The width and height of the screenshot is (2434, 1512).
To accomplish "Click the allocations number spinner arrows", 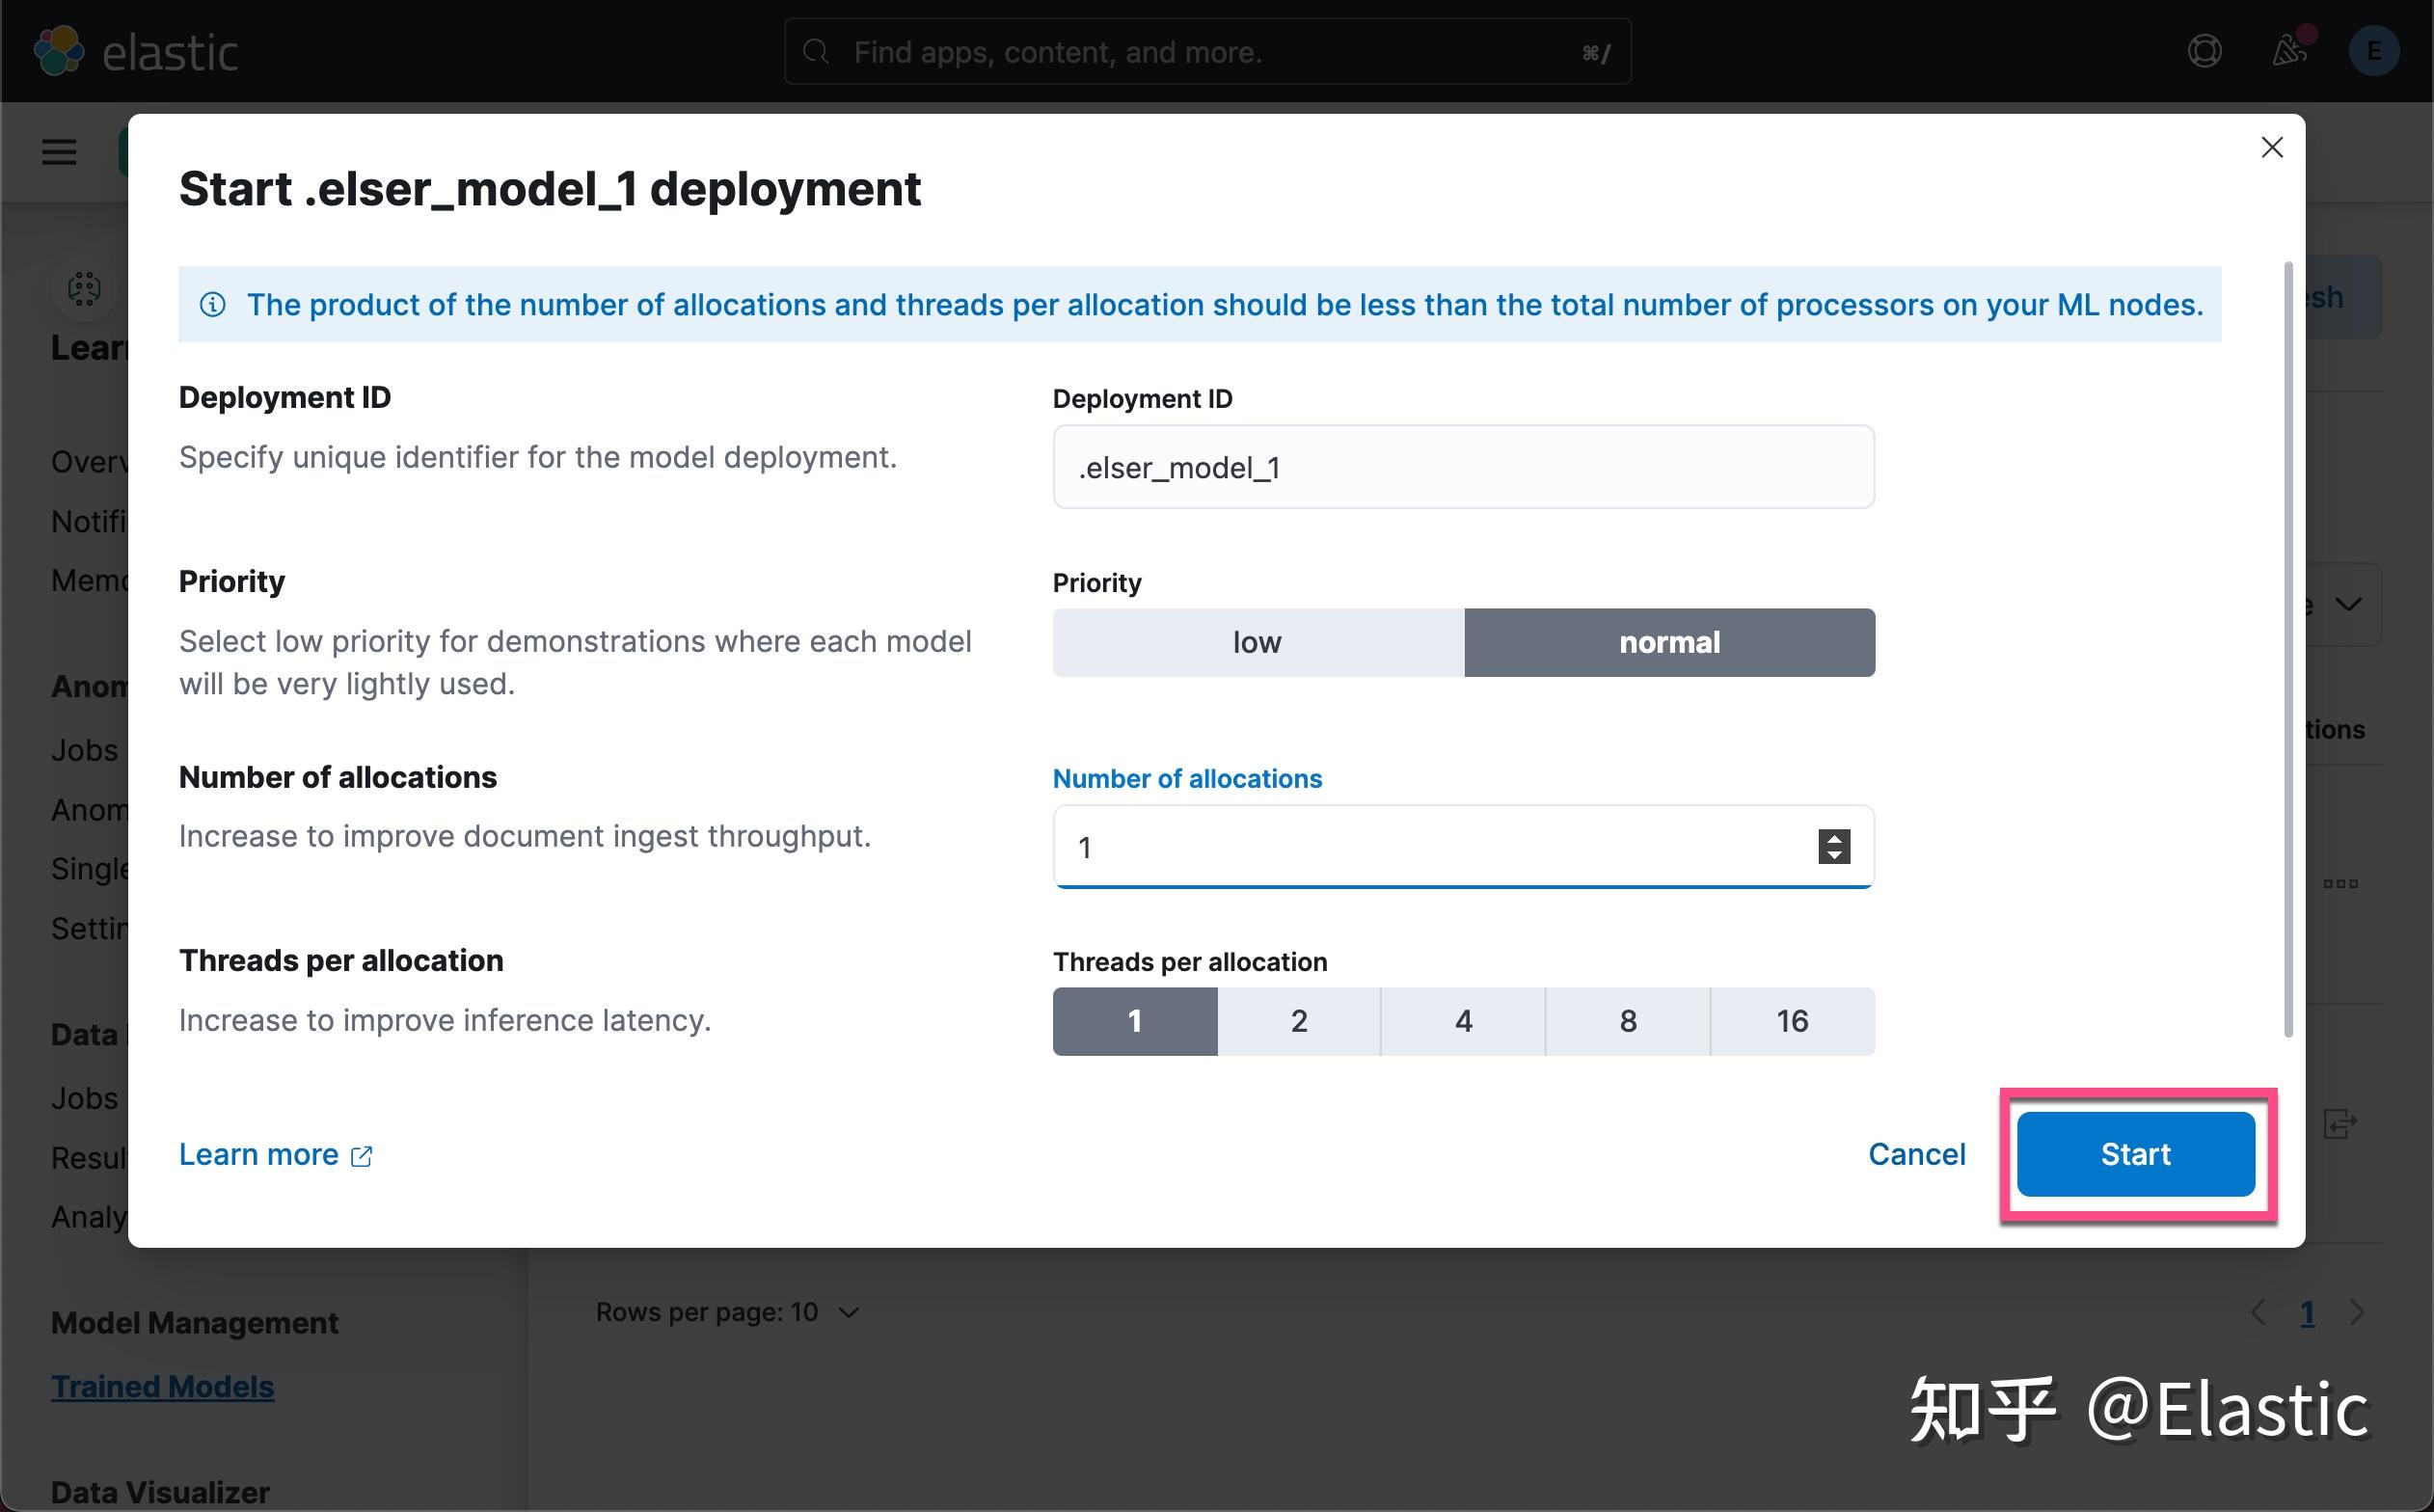I will 1833,847.
